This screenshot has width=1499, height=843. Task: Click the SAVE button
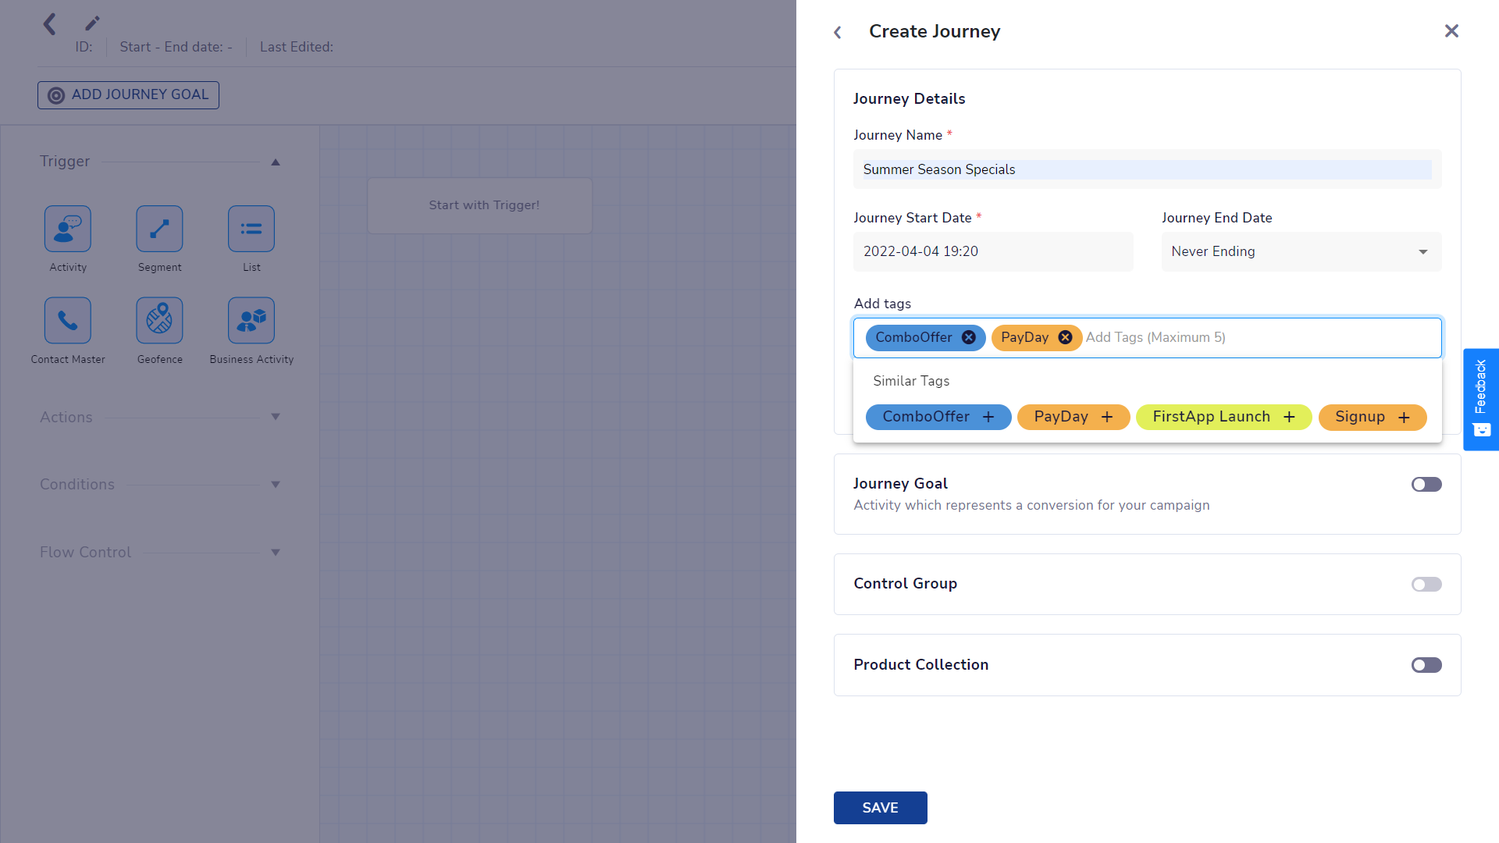click(880, 808)
